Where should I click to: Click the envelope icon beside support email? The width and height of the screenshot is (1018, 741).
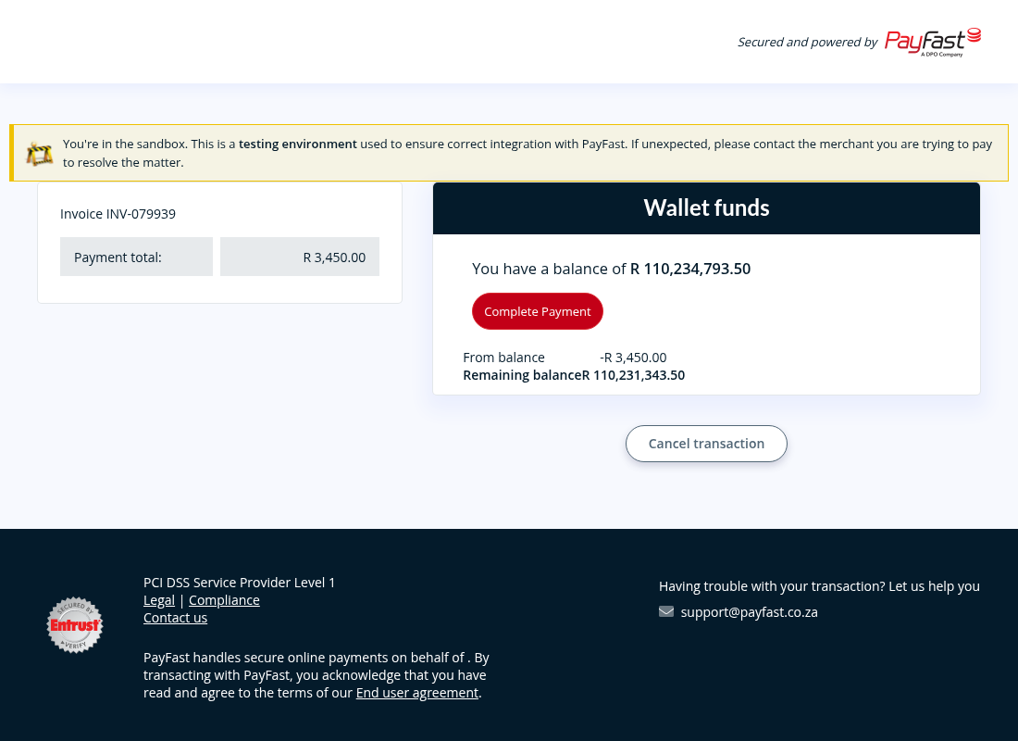click(666, 611)
